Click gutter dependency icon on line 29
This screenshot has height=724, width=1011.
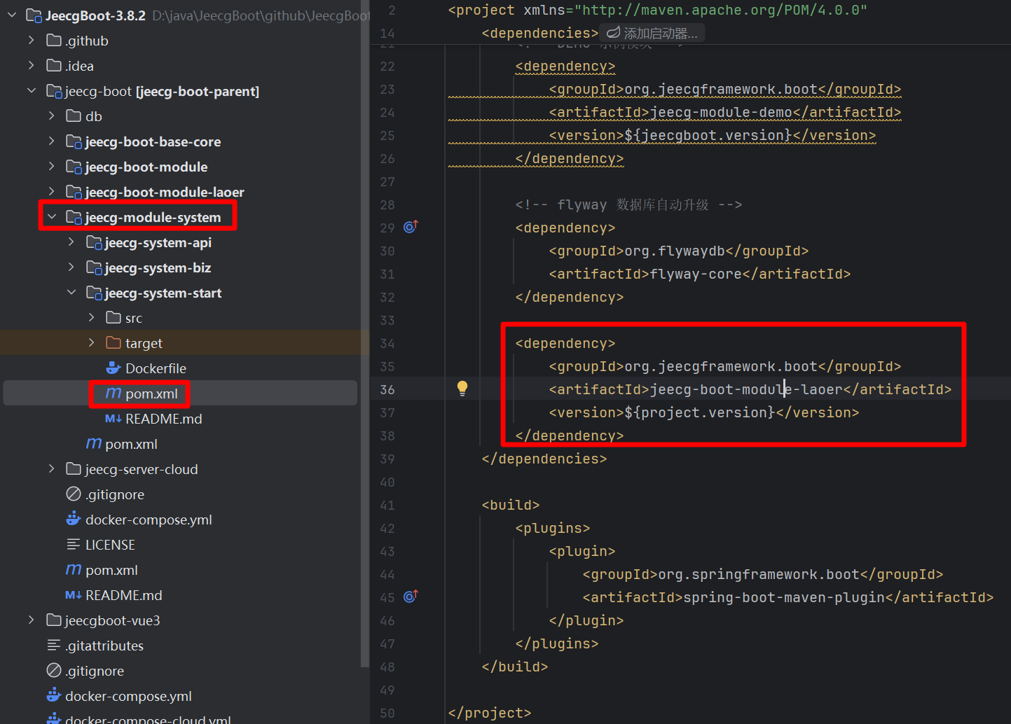tap(411, 227)
